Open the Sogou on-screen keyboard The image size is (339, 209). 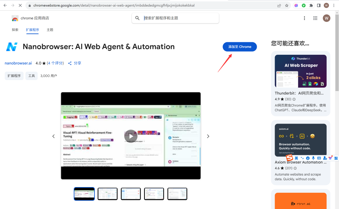[319, 158]
